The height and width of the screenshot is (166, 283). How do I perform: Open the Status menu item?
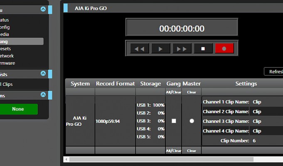tap(4, 20)
